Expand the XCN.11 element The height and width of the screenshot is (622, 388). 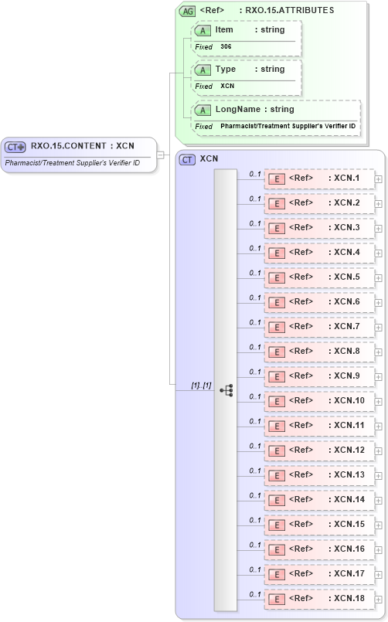[378, 427]
